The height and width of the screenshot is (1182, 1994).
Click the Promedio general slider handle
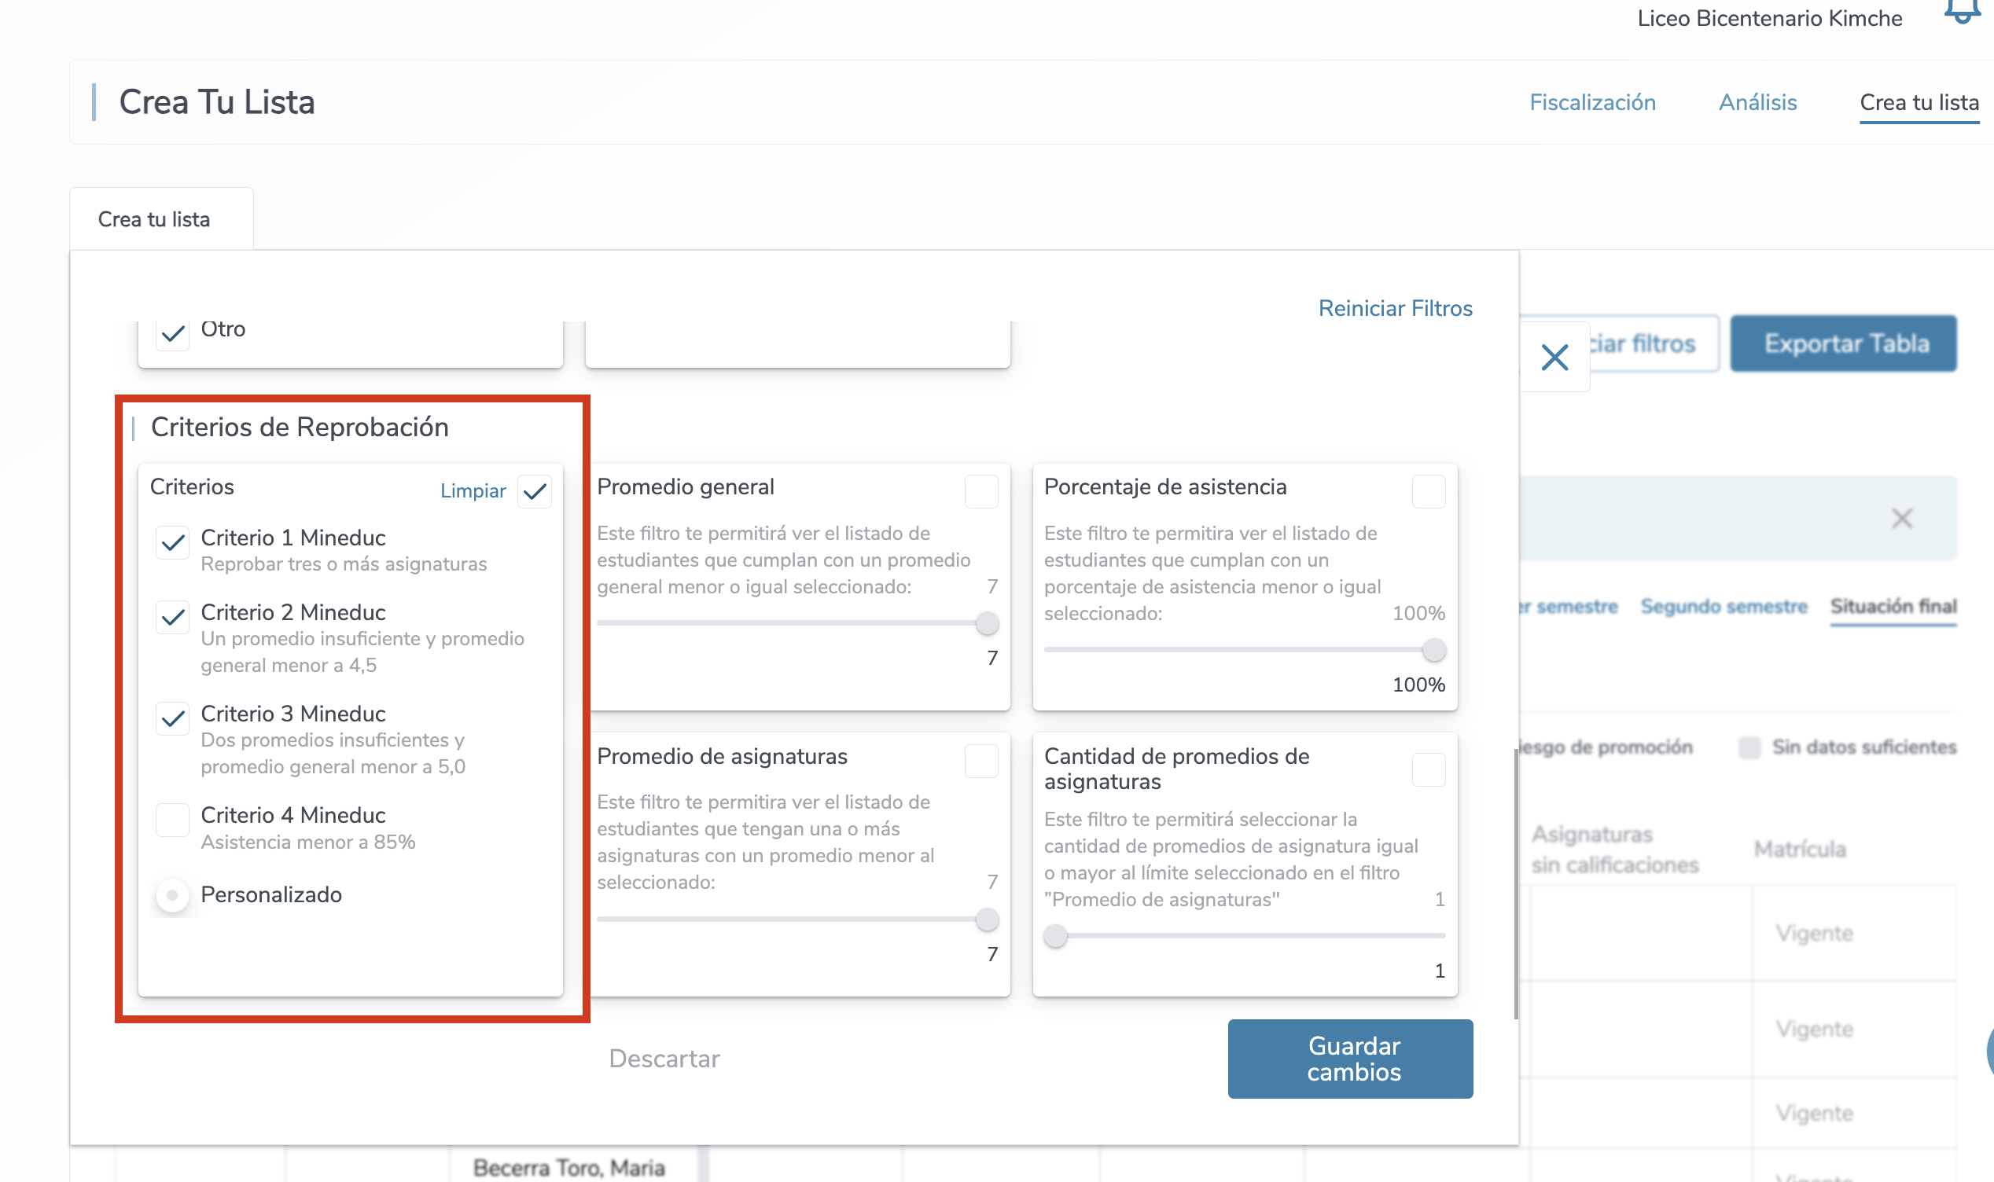point(986,624)
